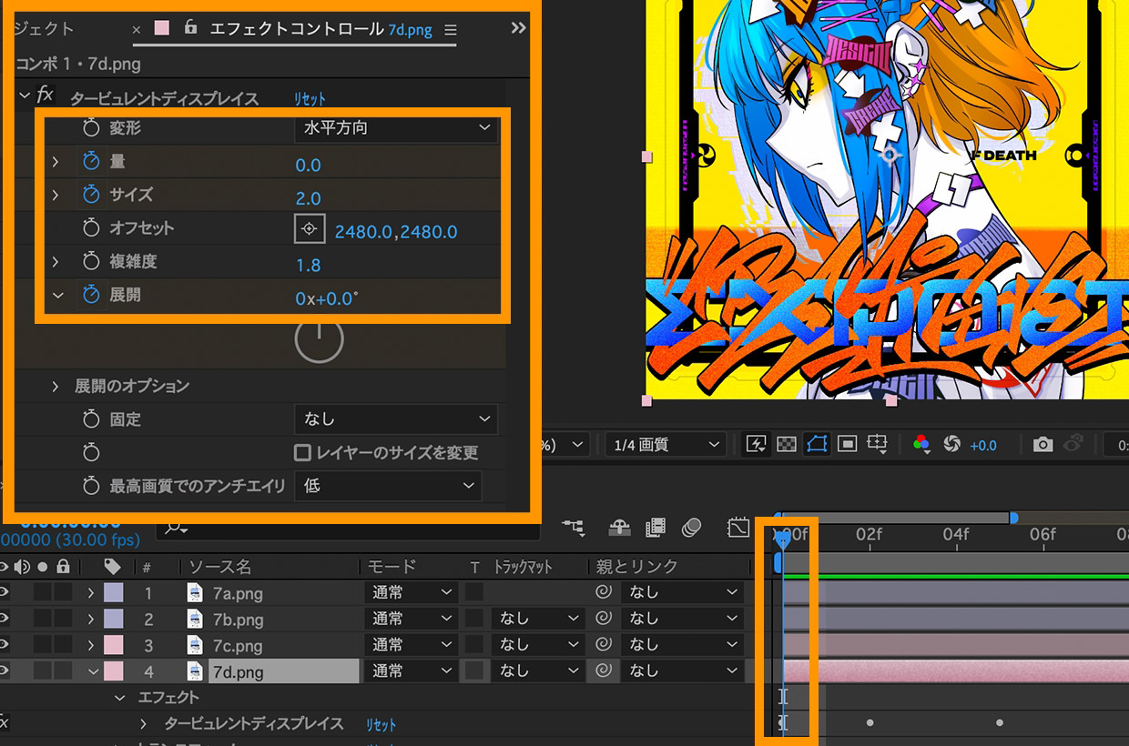Toggle the fx switch for タービュレントディスプレイス

coord(46,96)
